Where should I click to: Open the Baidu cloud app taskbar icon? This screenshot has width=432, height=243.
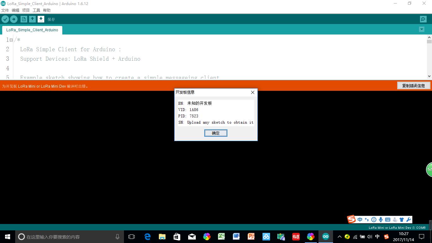coord(266,237)
